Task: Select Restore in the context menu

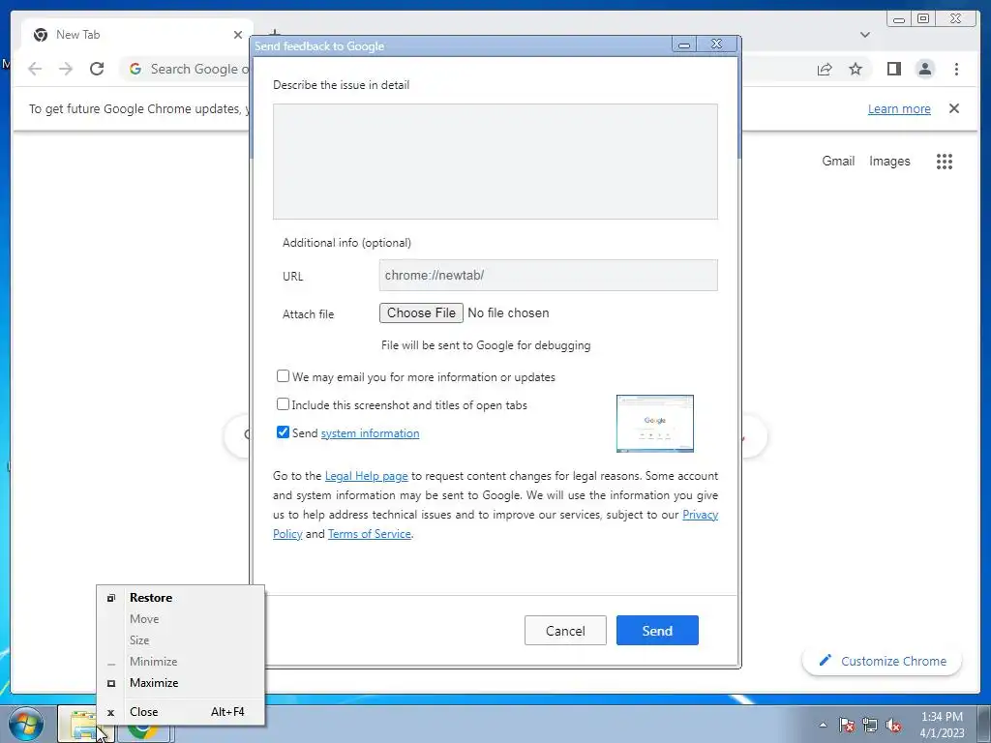Action: point(180,598)
